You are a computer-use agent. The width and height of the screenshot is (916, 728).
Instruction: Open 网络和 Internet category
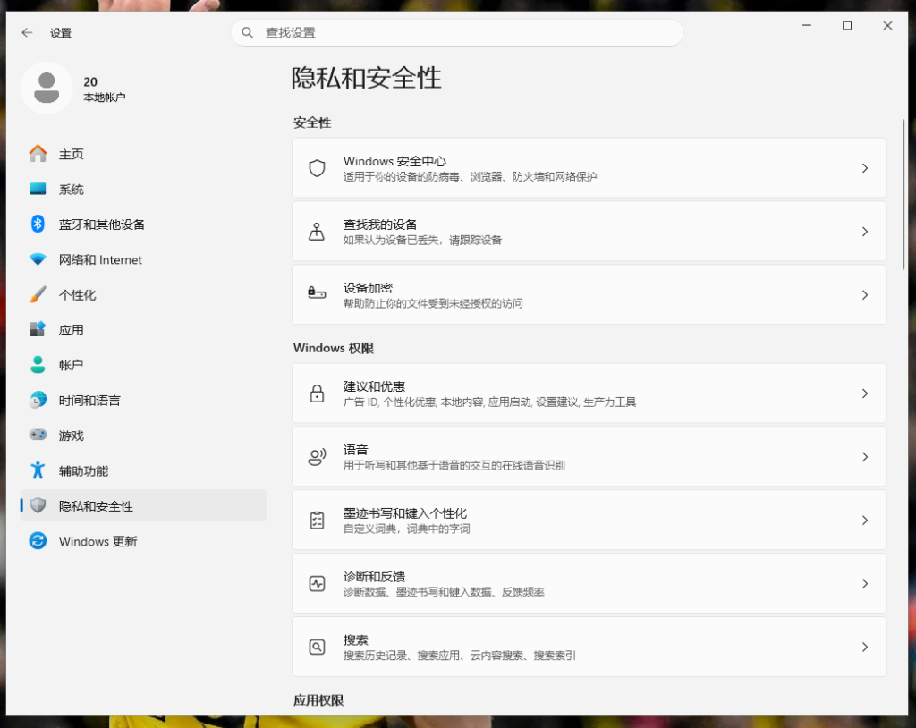(143, 259)
